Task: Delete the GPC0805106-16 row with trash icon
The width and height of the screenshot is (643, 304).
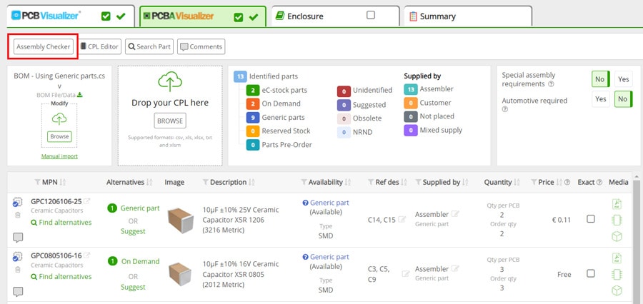Action: click(x=18, y=269)
